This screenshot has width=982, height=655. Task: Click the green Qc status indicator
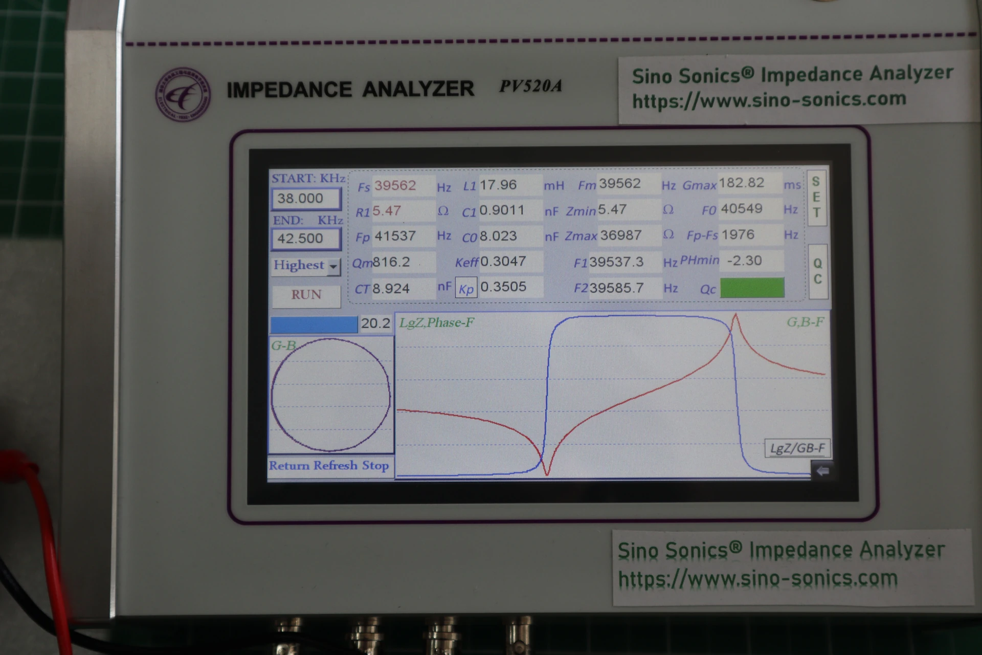(752, 288)
